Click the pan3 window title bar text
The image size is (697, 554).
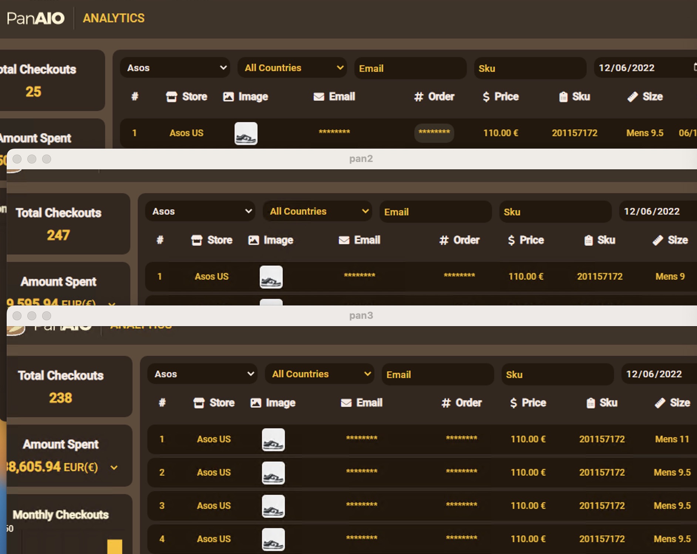click(361, 315)
